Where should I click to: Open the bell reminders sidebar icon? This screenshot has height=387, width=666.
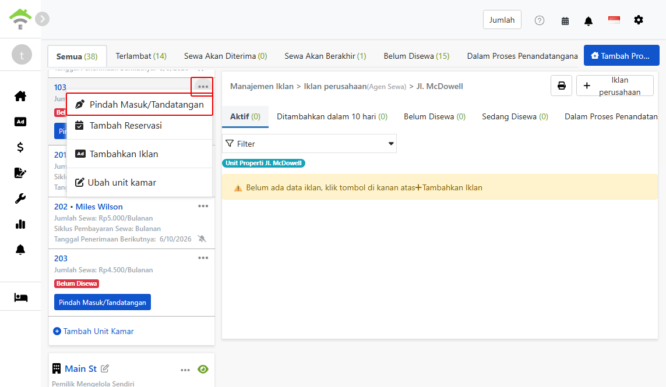point(20,250)
